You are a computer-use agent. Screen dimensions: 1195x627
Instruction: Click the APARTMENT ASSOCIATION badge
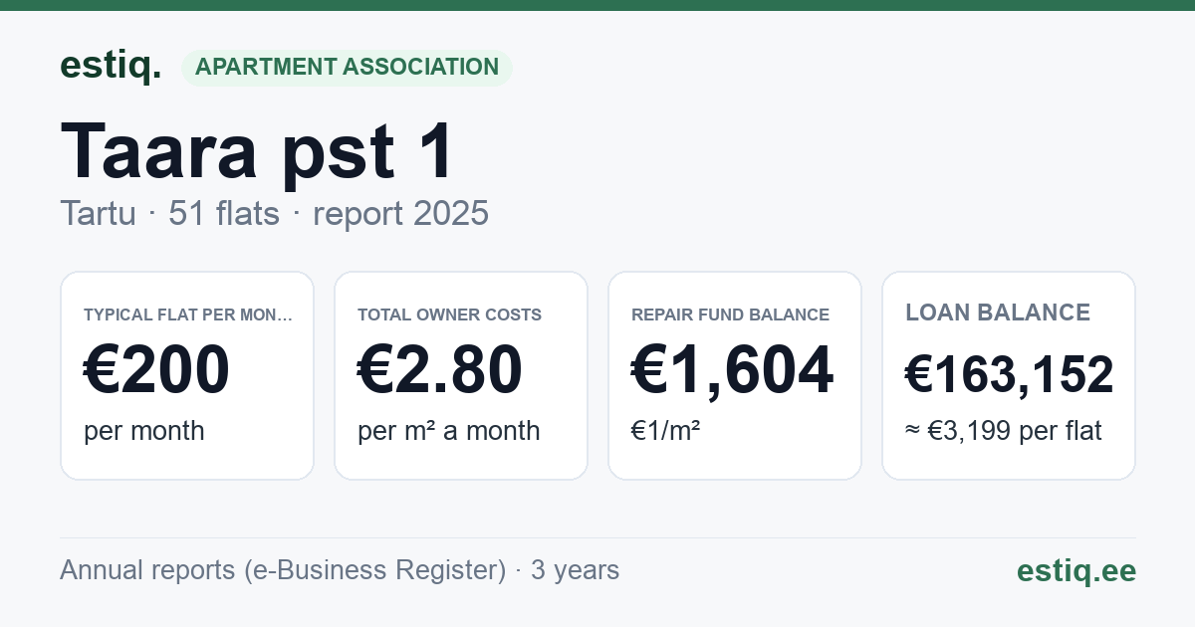click(347, 67)
